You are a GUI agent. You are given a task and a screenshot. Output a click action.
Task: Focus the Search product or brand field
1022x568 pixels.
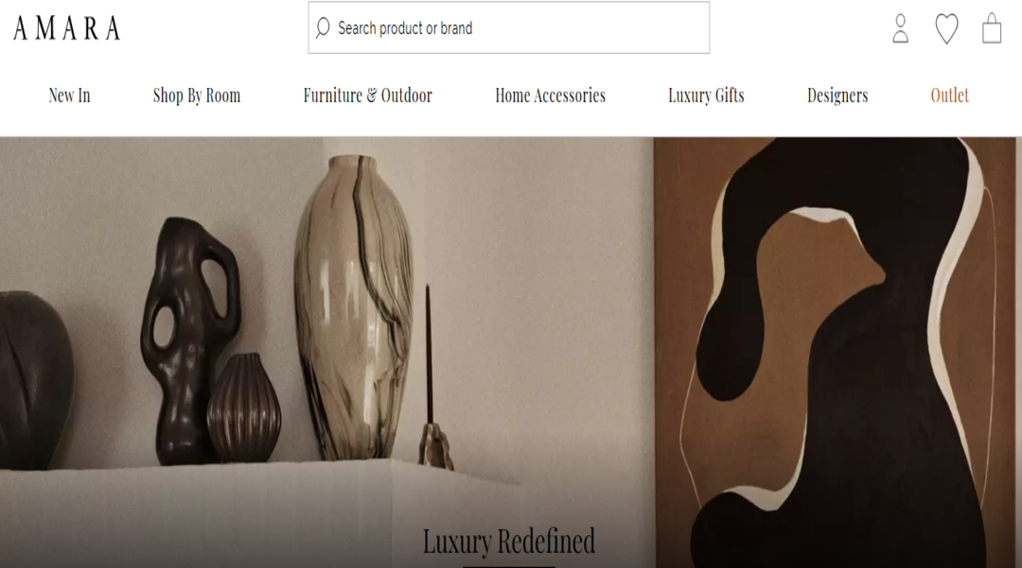508,27
